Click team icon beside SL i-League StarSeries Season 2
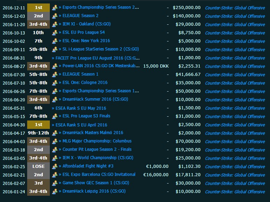Viewport: 270px width, 202px height. 55,49
